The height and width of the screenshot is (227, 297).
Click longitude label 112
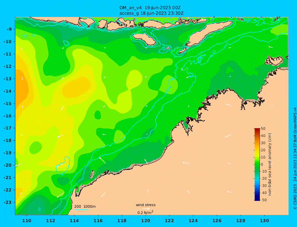[50, 220]
